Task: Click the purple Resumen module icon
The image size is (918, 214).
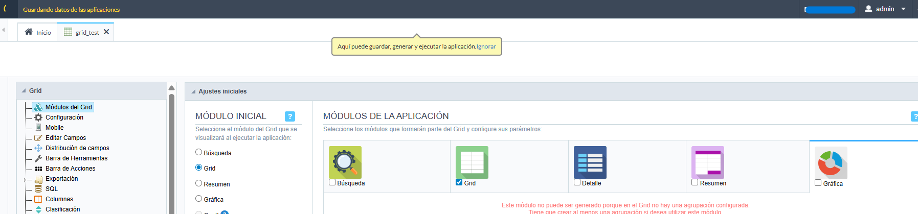Action: click(x=707, y=162)
